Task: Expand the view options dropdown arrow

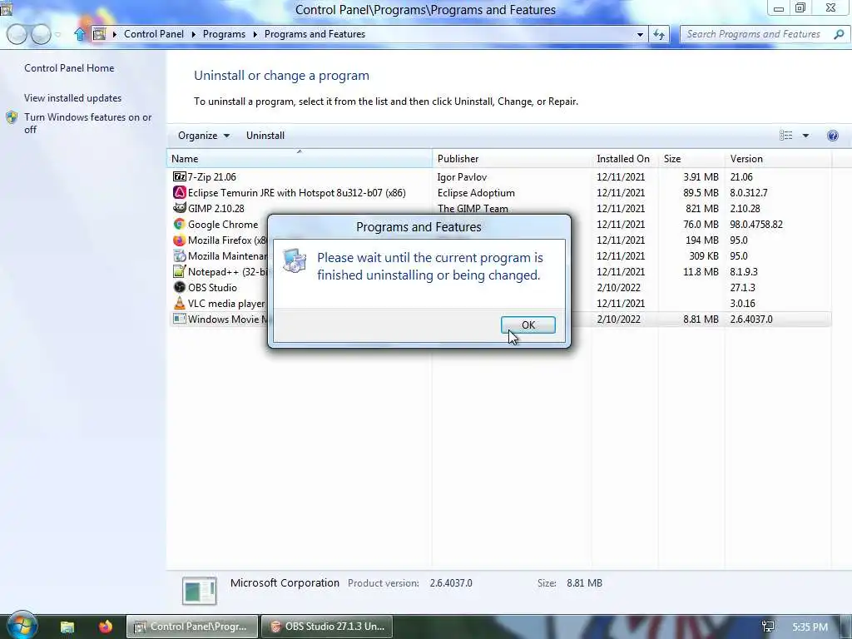Action: (x=805, y=136)
